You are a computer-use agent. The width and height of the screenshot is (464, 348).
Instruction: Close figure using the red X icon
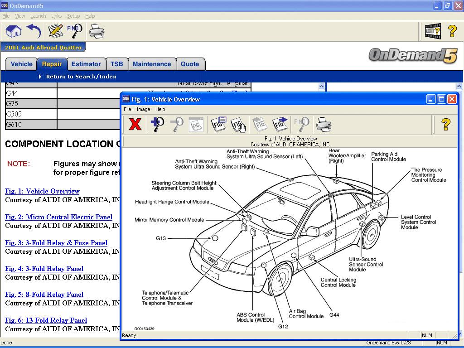click(x=135, y=124)
